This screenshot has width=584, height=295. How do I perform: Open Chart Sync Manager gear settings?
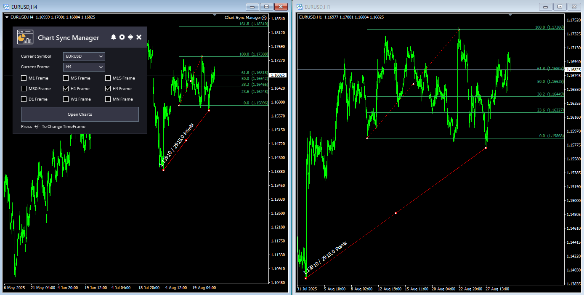pyautogui.click(x=122, y=37)
